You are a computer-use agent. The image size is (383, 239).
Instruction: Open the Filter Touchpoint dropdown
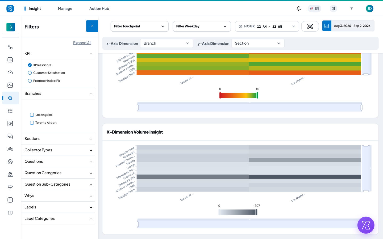139,26
